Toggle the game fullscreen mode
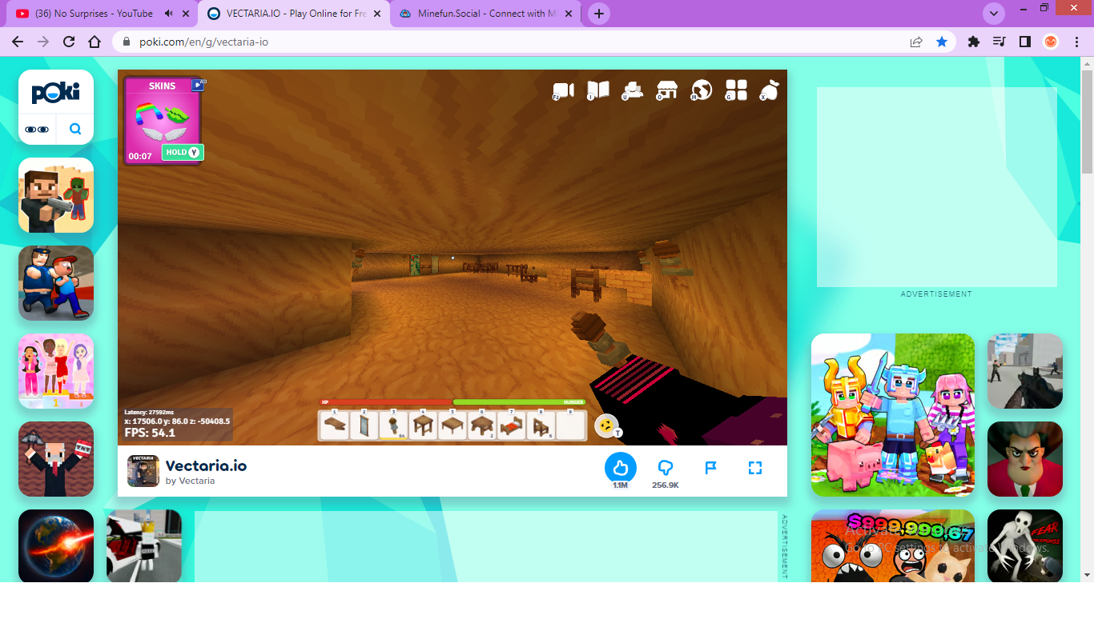 click(x=754, y=468)
